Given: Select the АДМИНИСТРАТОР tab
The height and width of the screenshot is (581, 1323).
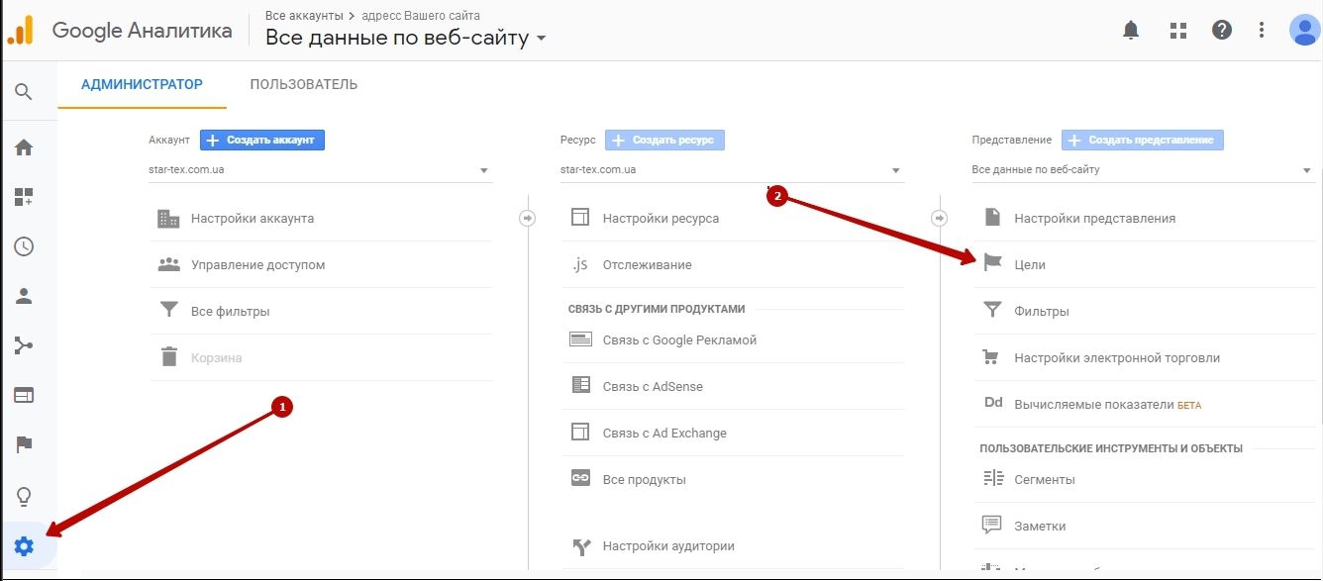Looking at the screenshot, I should pos(142,84).
